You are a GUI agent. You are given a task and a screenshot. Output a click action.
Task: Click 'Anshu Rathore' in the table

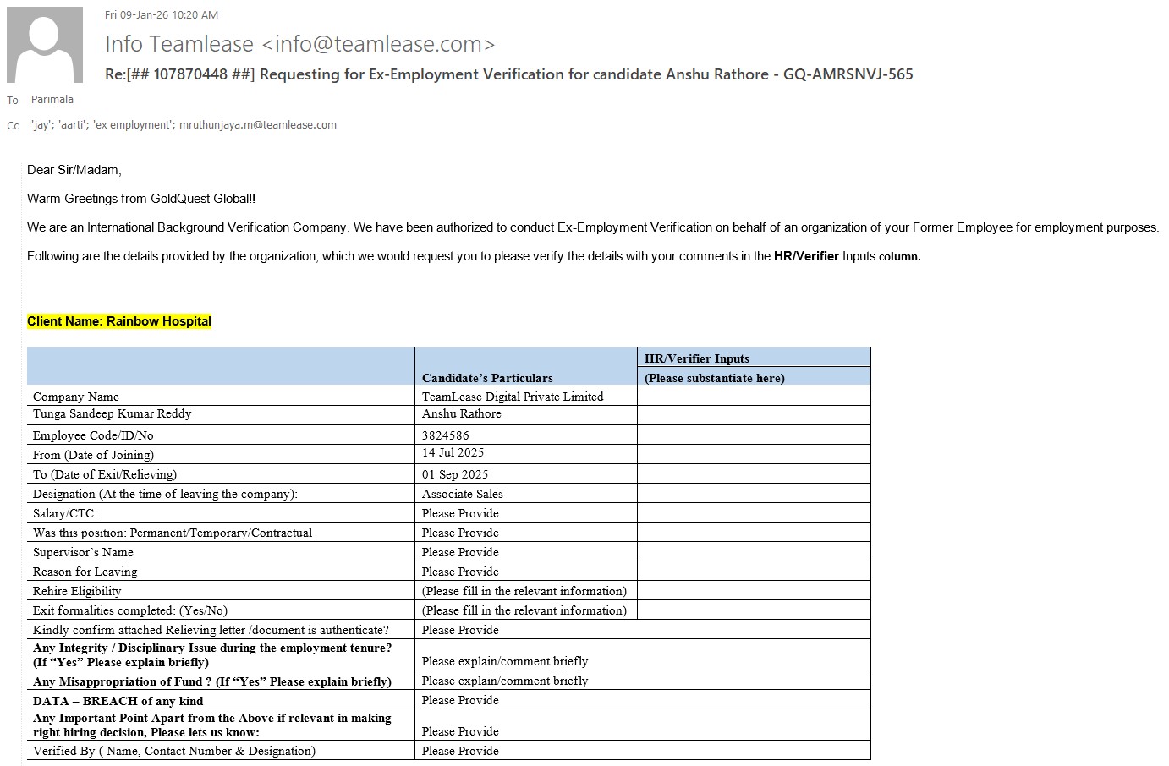(462, 413)
